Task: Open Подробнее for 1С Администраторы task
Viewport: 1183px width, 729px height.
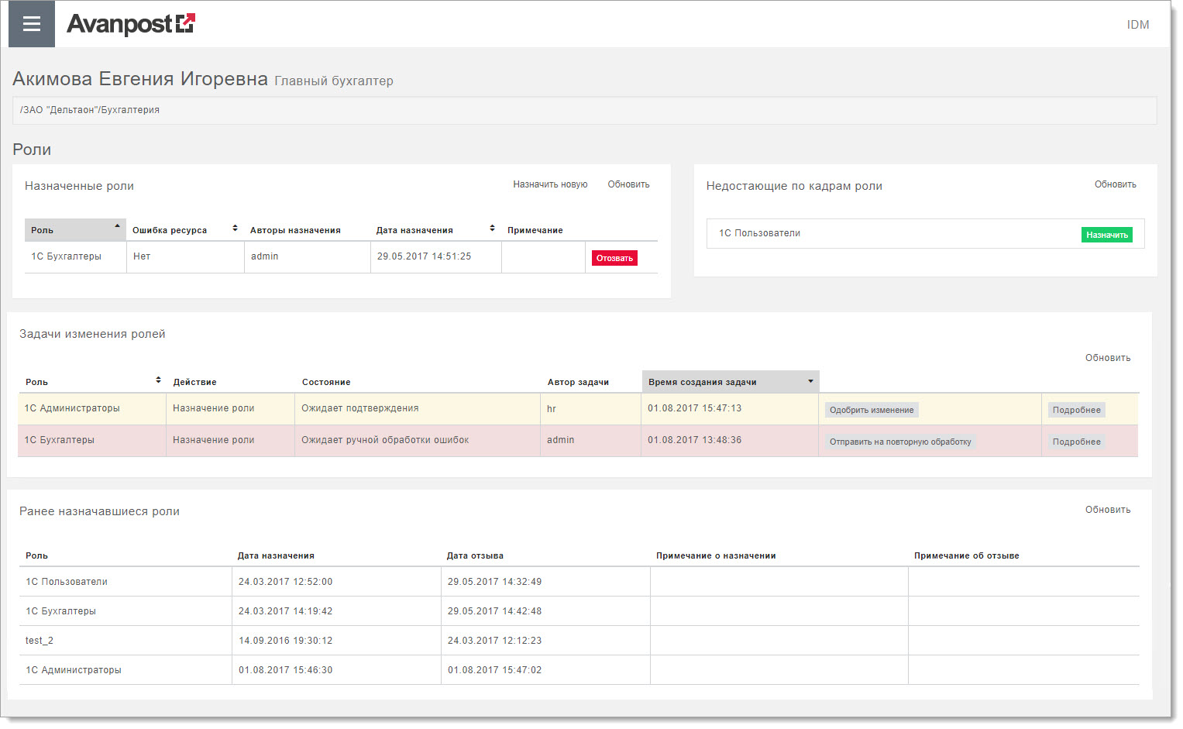Action: [x=1076, y=410]
